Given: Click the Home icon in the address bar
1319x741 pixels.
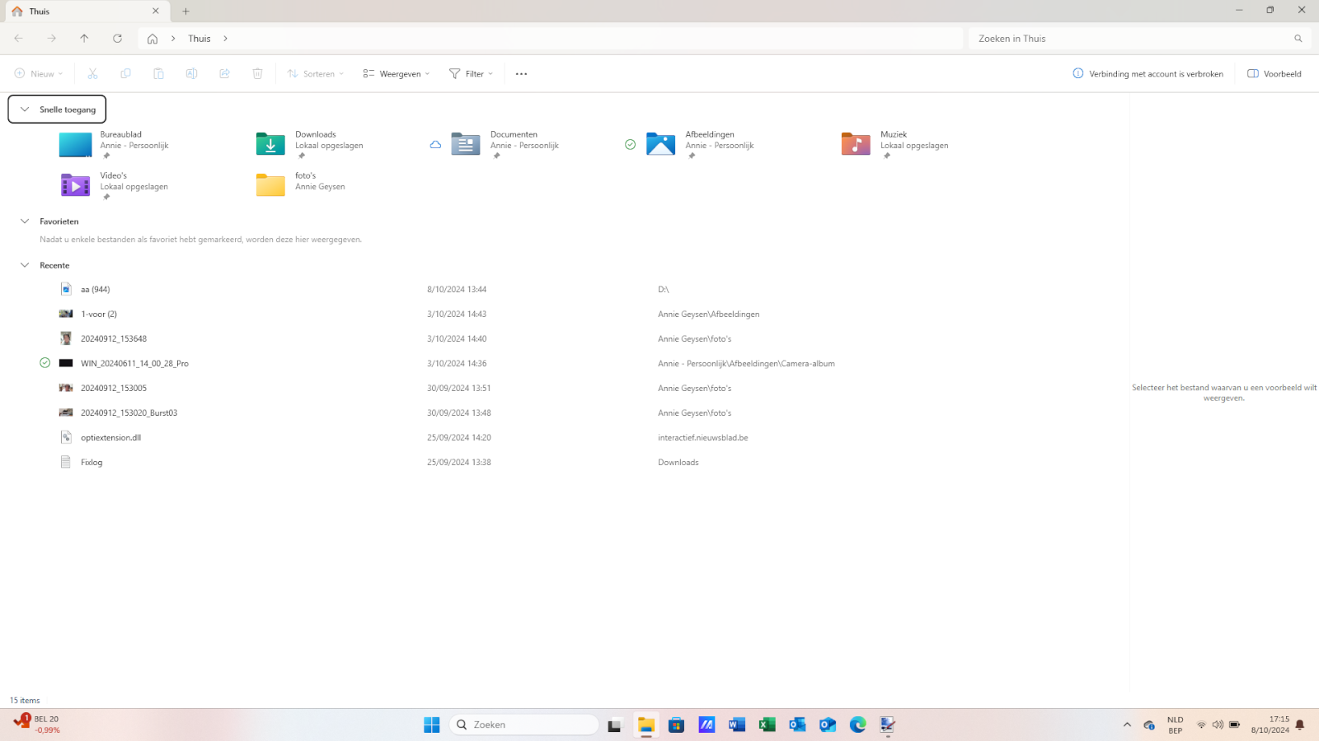Looking at the screenshot, I should coord(153,39).
